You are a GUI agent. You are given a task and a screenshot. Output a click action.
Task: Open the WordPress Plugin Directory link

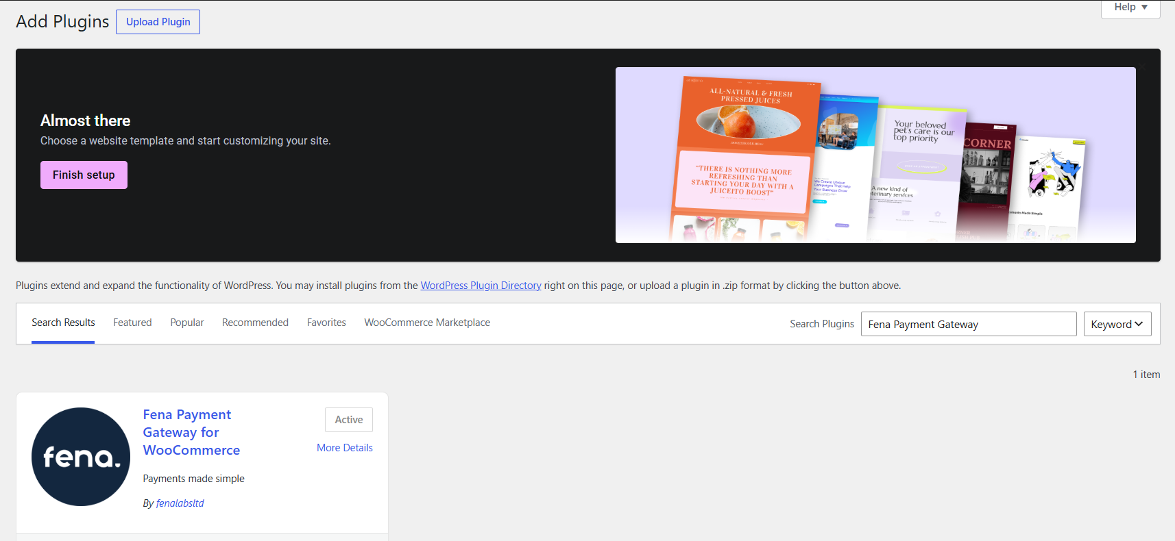pyautogui.click(x=481, y=286)
